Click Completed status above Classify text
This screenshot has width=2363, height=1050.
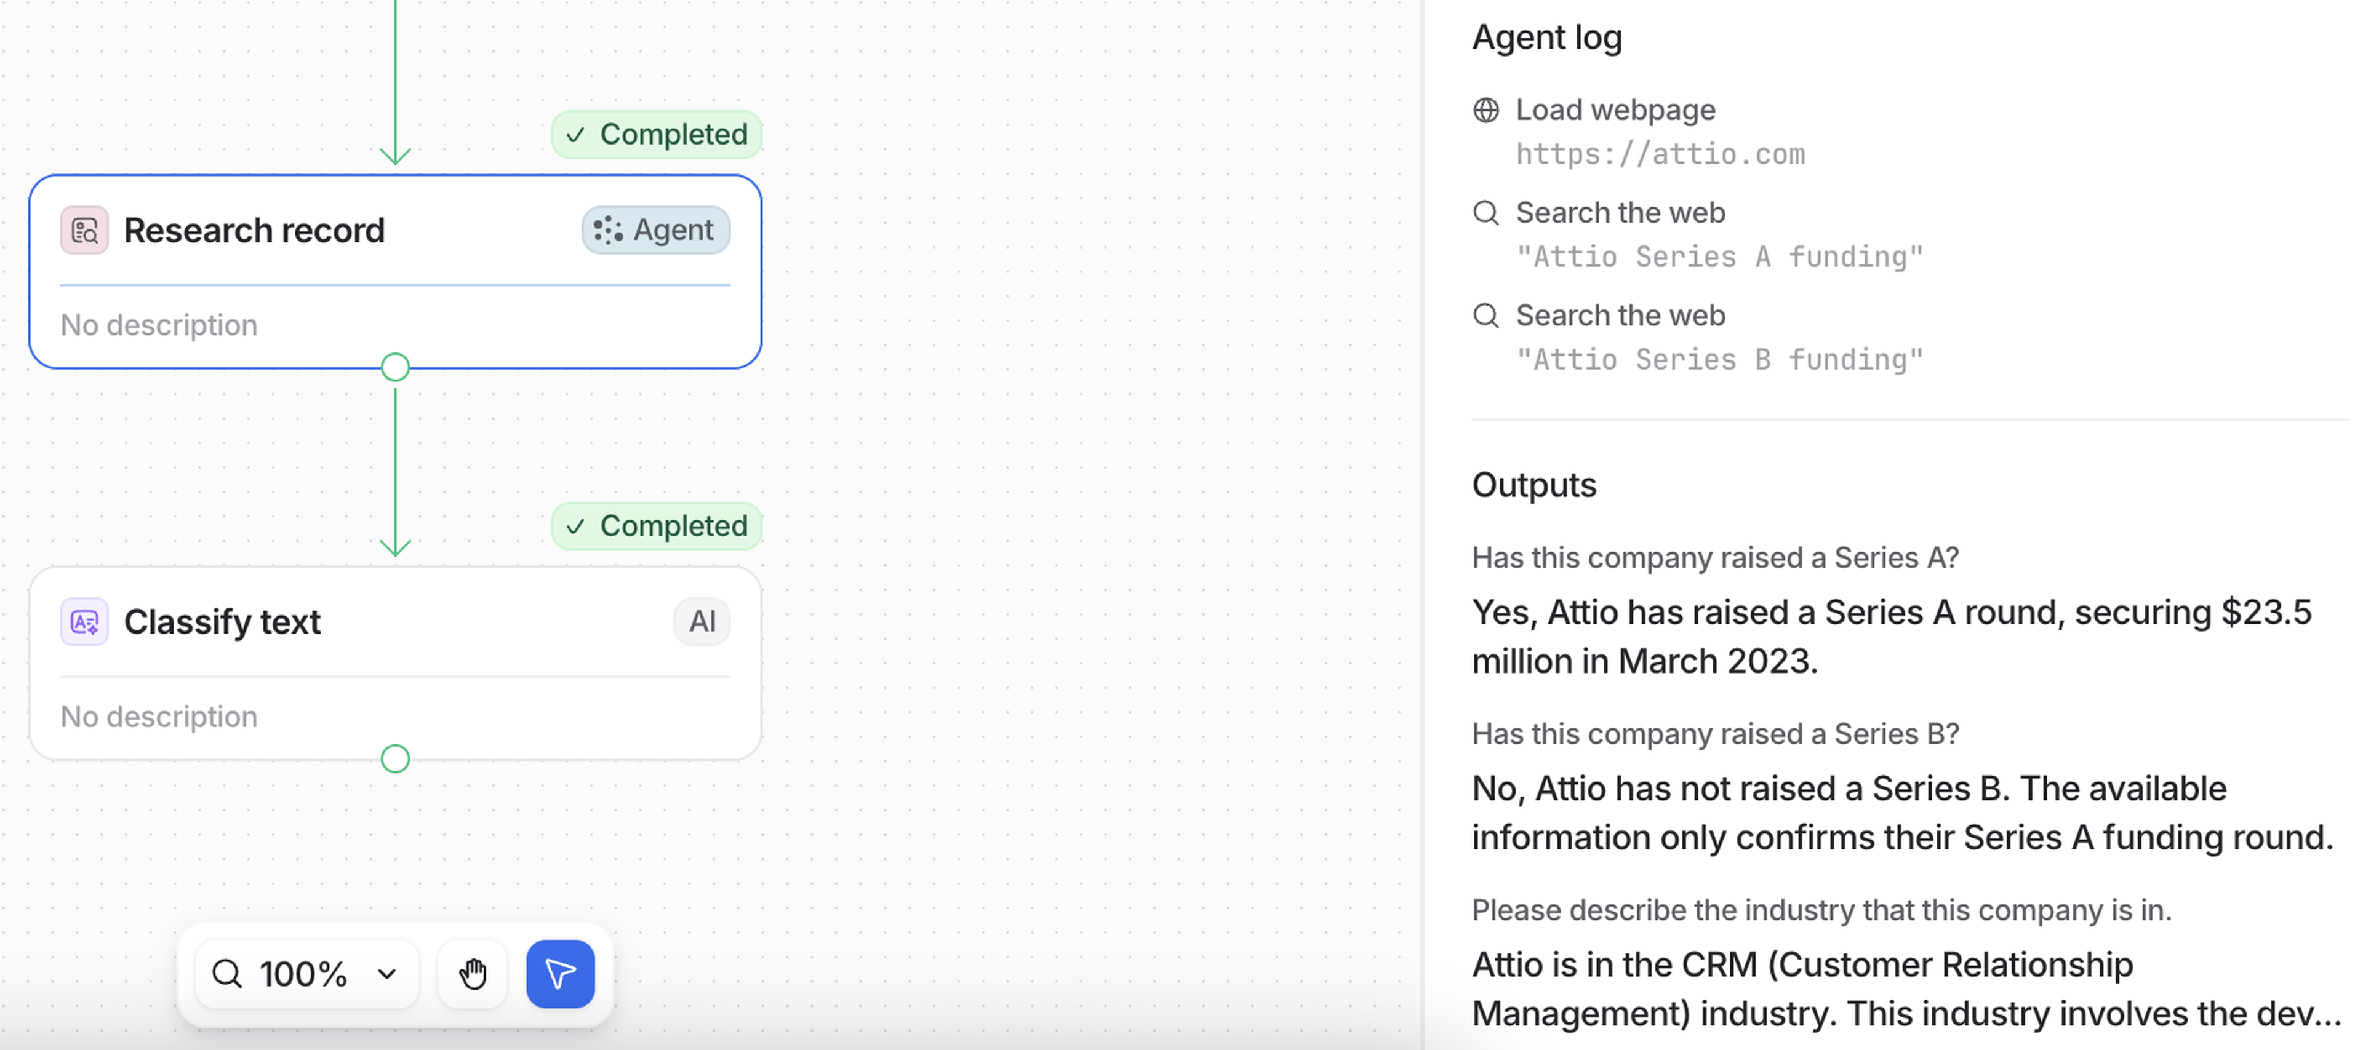(657, 527)
